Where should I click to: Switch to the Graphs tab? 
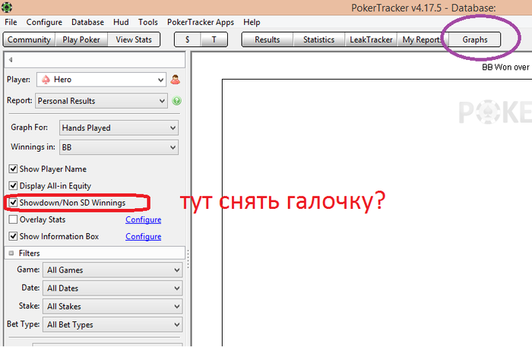(475, 39)
